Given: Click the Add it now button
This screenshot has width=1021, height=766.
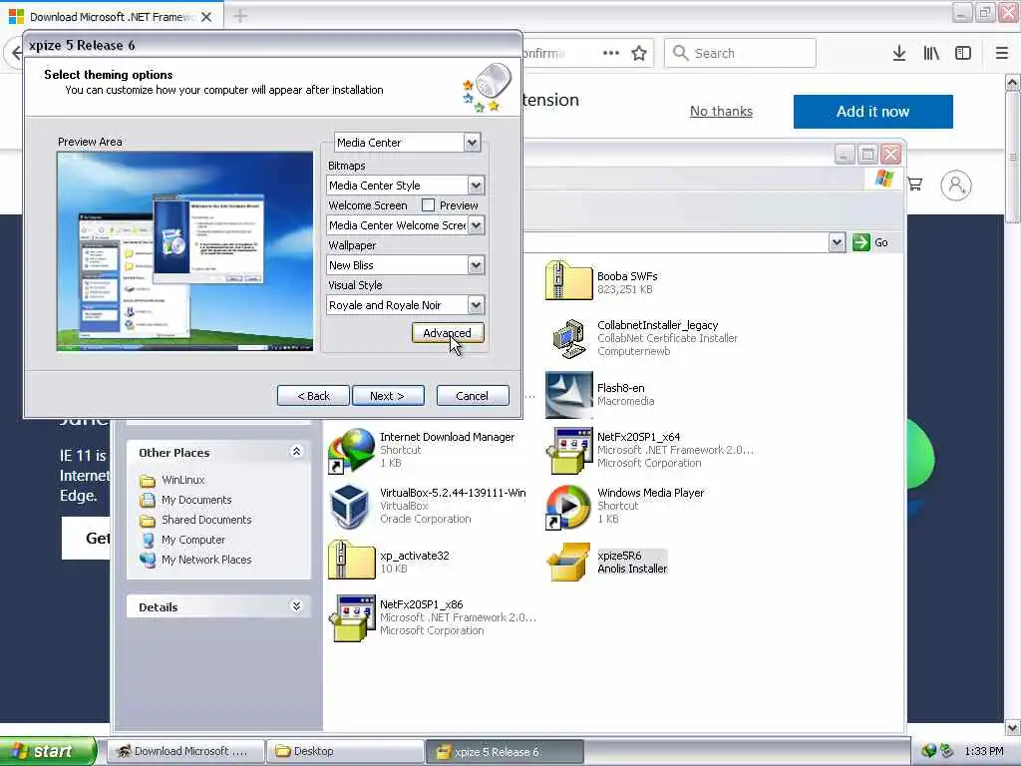Looking at the screenshot, I should coord(872,112).
